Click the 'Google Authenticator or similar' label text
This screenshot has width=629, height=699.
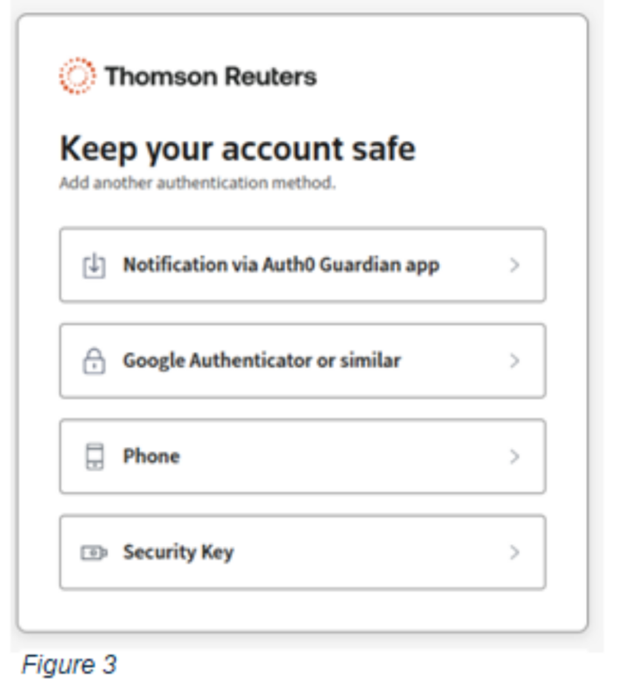(x=262, y=361)
